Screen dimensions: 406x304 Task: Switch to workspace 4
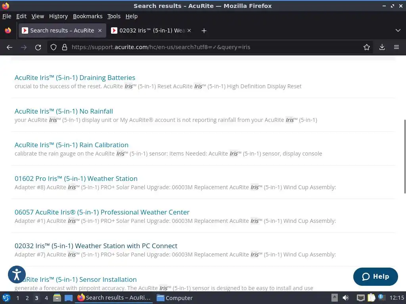[46, 298]
